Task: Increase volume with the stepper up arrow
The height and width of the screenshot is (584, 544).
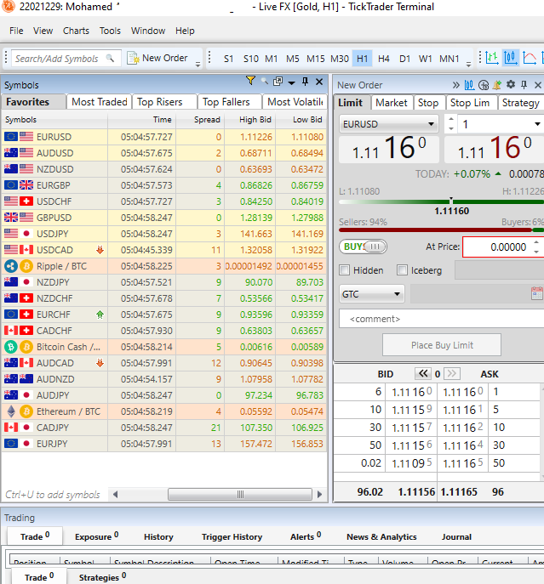Action: click(x=451, y=119)
